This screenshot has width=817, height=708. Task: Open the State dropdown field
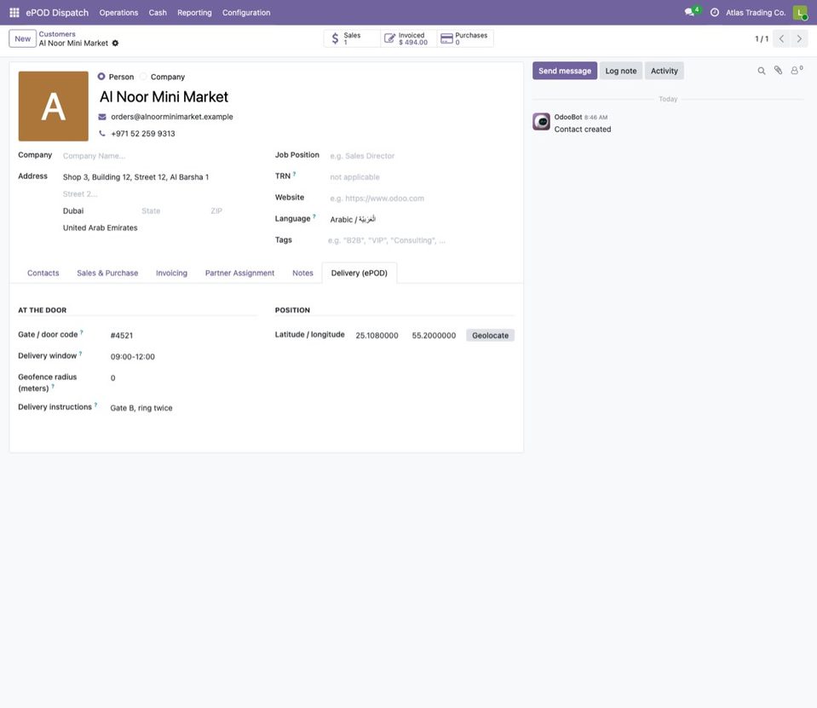tap(172, 211)
